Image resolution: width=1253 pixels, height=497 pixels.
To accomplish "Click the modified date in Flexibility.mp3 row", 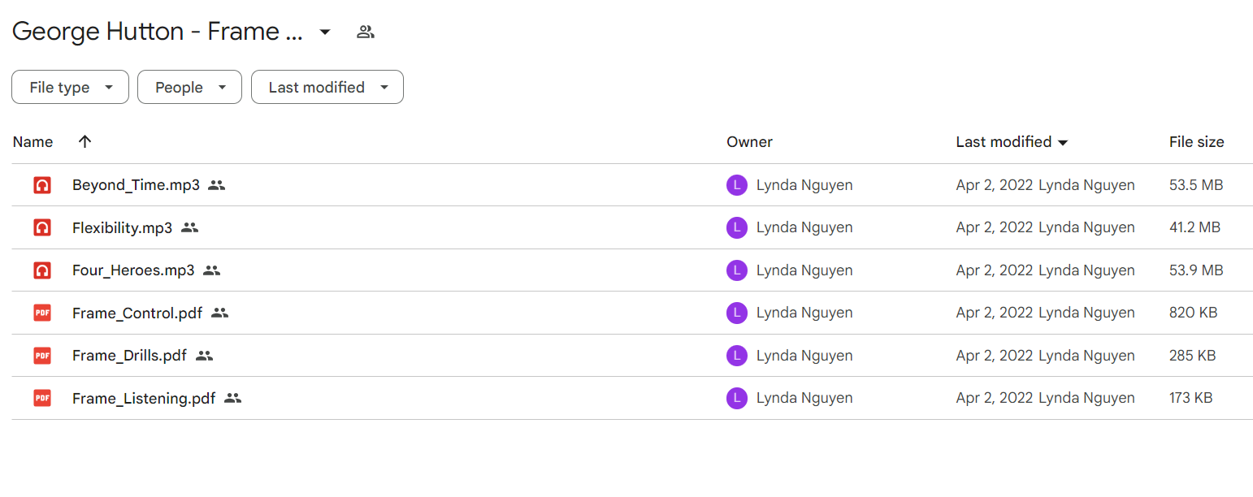I will pyautogui.click(x=995, y=227).
